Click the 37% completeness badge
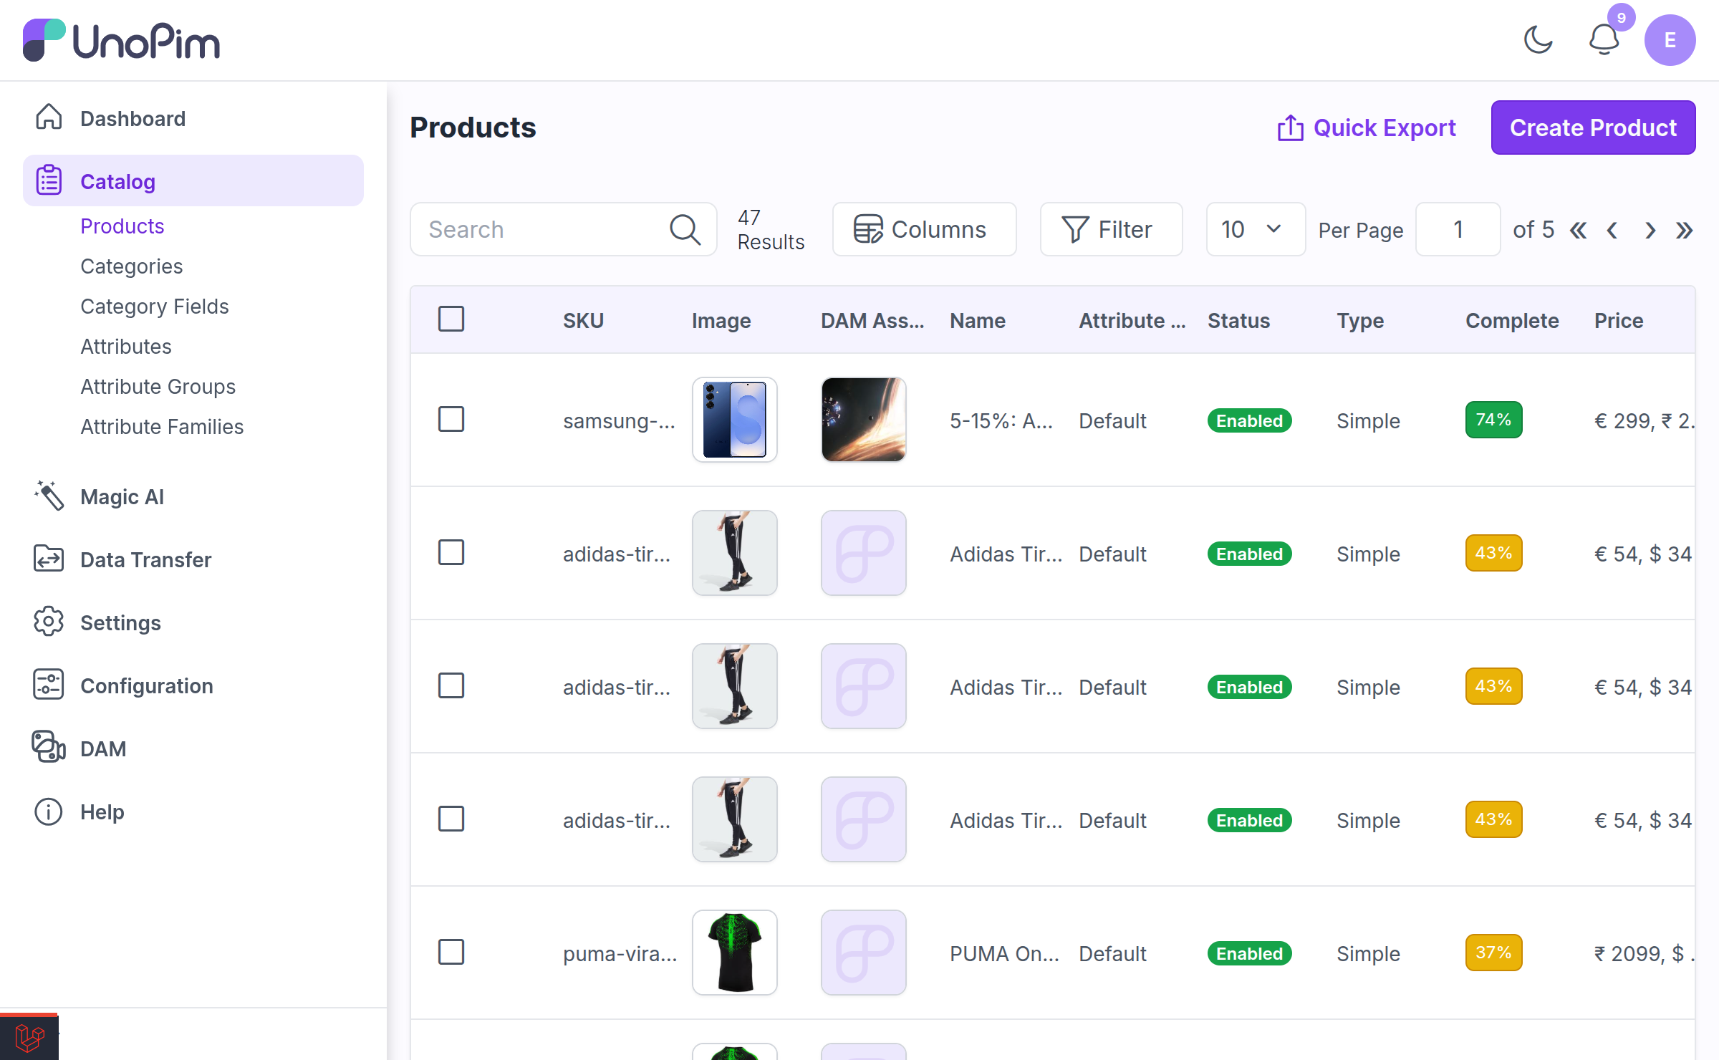The height and width of the screenshot is (1060, 1719). [1493, 953]
